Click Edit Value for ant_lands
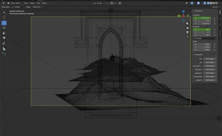 [210, 66]
